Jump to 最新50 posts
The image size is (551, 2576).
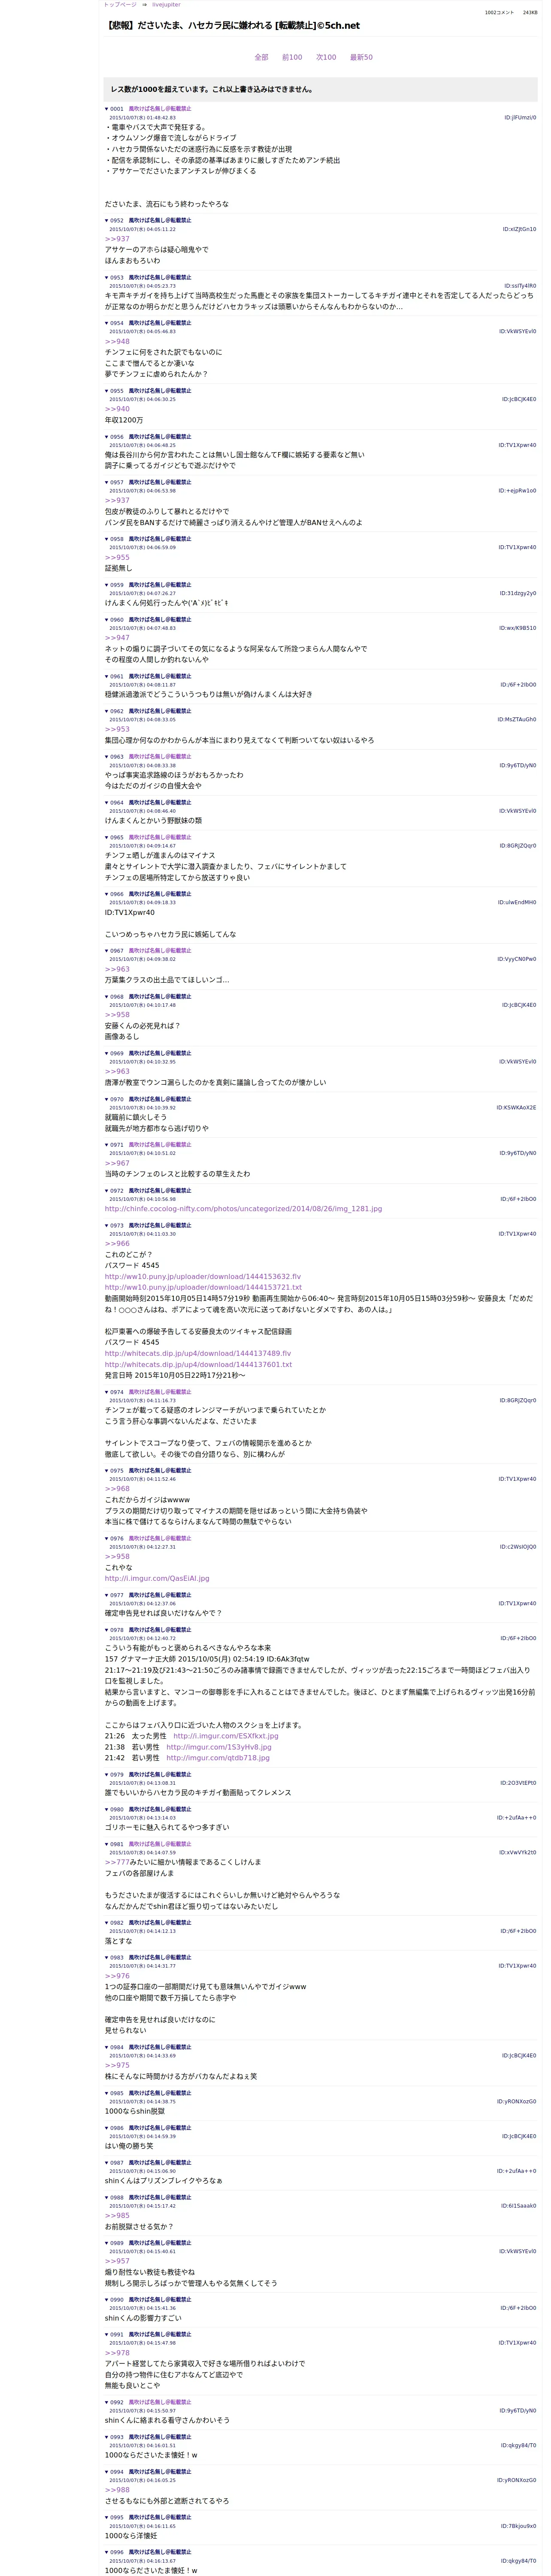(361, 58)
